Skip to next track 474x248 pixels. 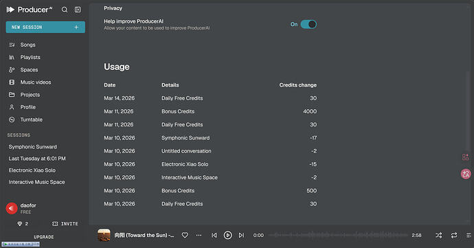(x=241, y=235)
